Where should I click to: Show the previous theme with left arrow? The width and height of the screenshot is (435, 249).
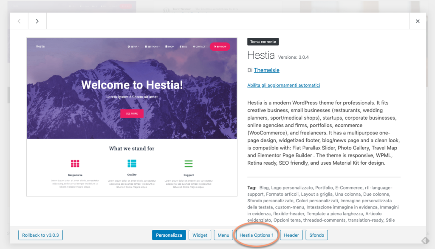19,21
